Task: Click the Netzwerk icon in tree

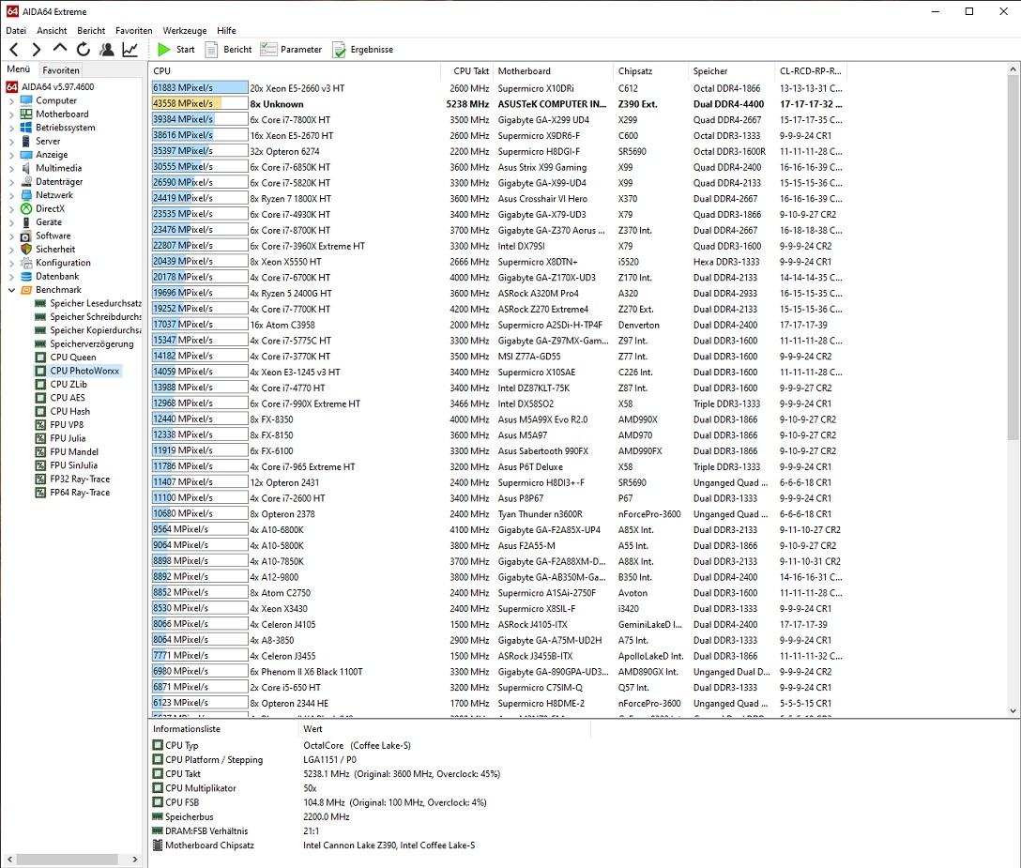Action: [26, 194]
